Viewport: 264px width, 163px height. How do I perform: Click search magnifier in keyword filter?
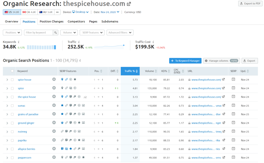(55, 33)
